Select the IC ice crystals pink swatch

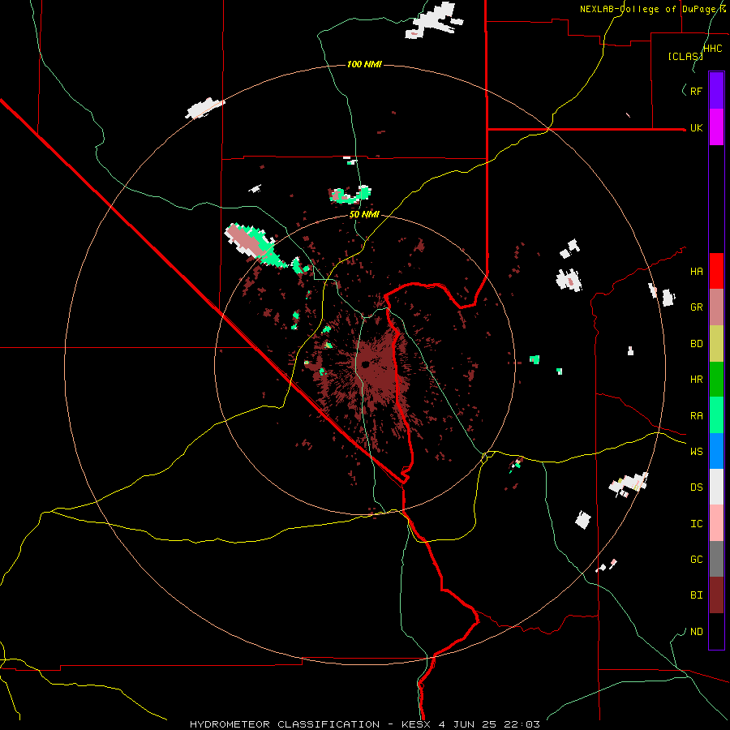[716, 523]
